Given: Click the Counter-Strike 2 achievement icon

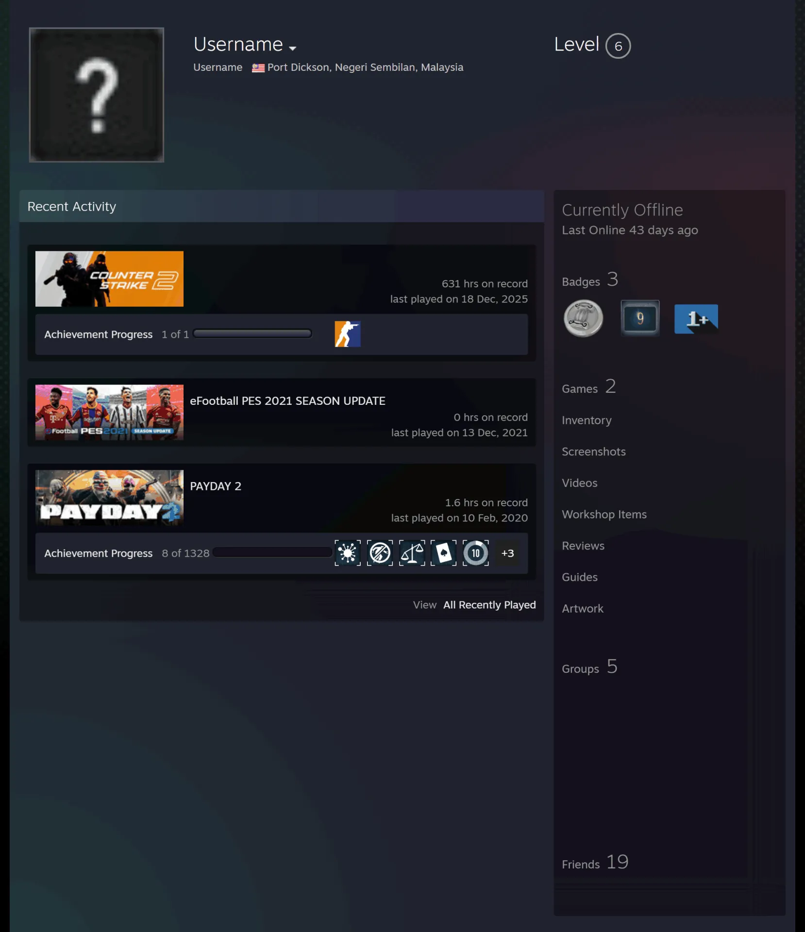Looking at the screenshot, I should tap(348, 334).
